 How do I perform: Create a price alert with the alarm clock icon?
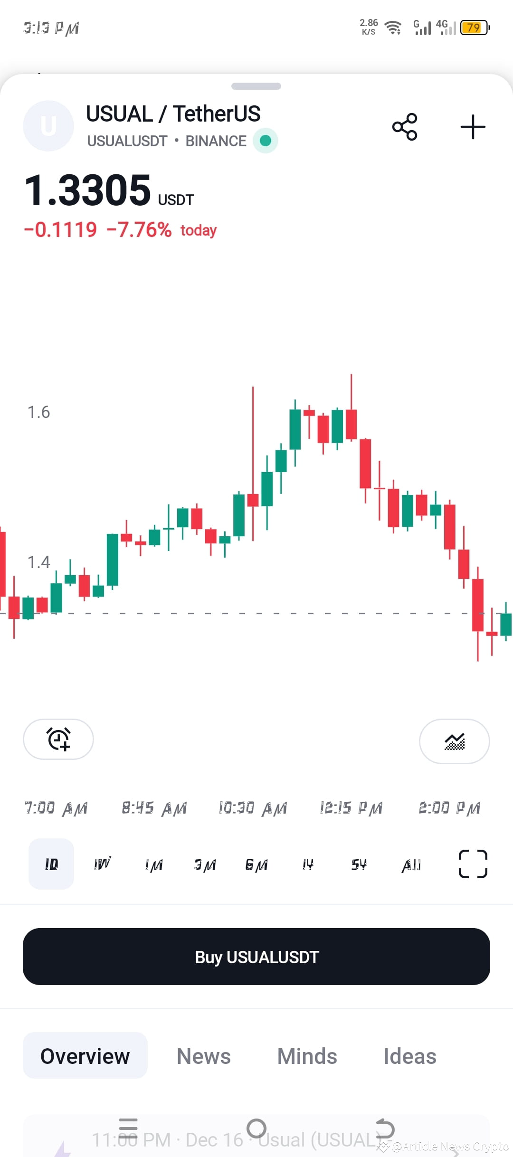point(58,740)
